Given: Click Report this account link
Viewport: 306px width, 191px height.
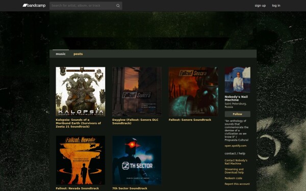Looking at the screenshot, I should click(237, 184).
